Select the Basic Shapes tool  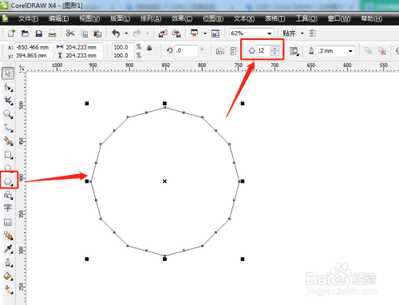tap(8, 196)
